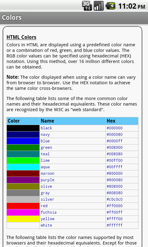Image resolution: width=148 pixels, height=247 pixels.
Task: Select the olive color name
Action: point(46,186)
